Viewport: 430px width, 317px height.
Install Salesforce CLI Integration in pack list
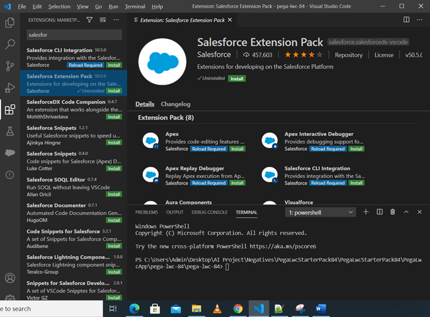tap(356, 183)
